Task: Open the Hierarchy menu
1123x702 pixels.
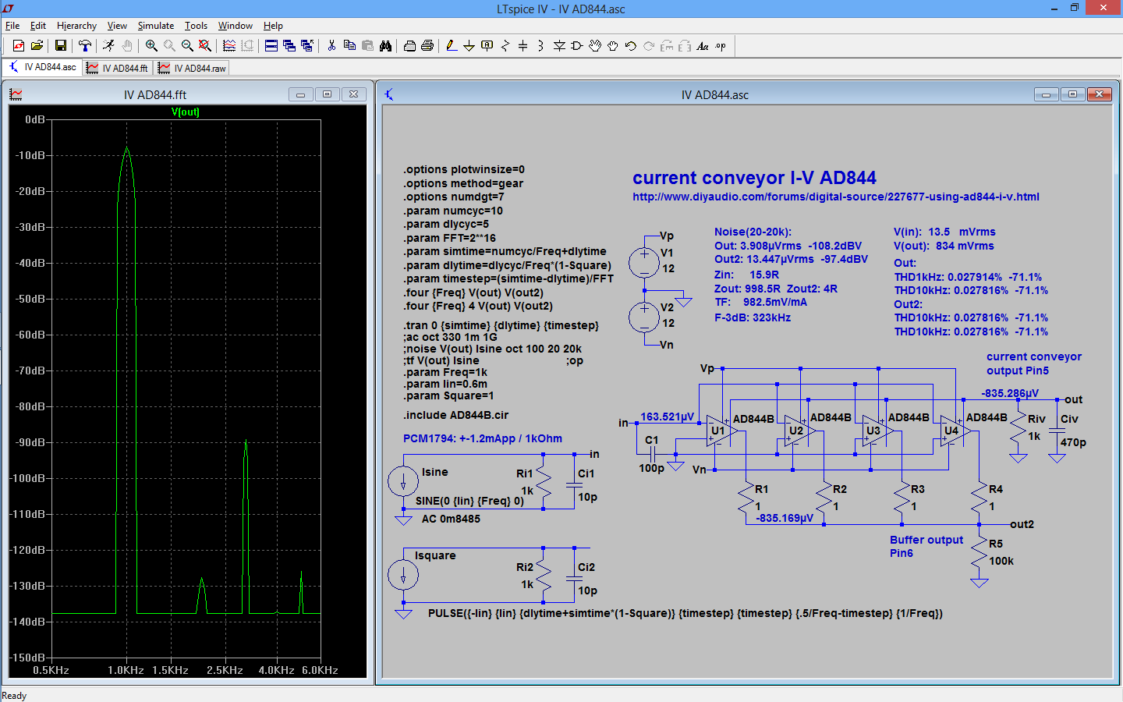Action: tap(76, 26)
